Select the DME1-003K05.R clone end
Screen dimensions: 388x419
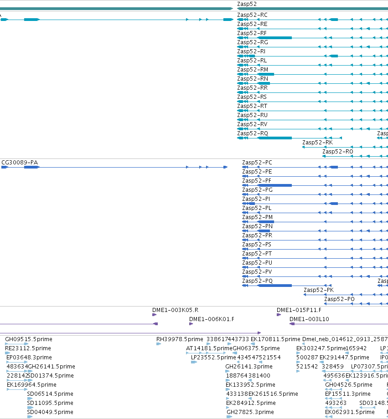tap(175, 310)
